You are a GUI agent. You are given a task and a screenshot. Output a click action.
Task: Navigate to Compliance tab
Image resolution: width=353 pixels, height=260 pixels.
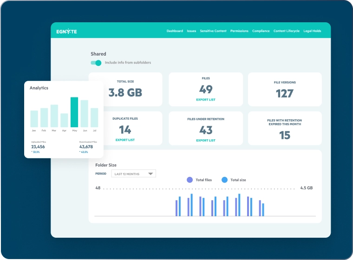[x=261, y=31]
